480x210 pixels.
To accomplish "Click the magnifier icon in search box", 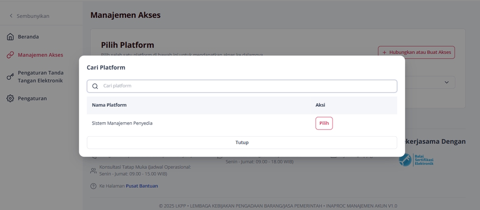I will [95, 86].
